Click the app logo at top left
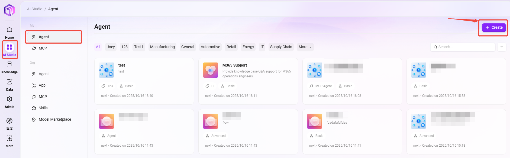 click(9, 10)
